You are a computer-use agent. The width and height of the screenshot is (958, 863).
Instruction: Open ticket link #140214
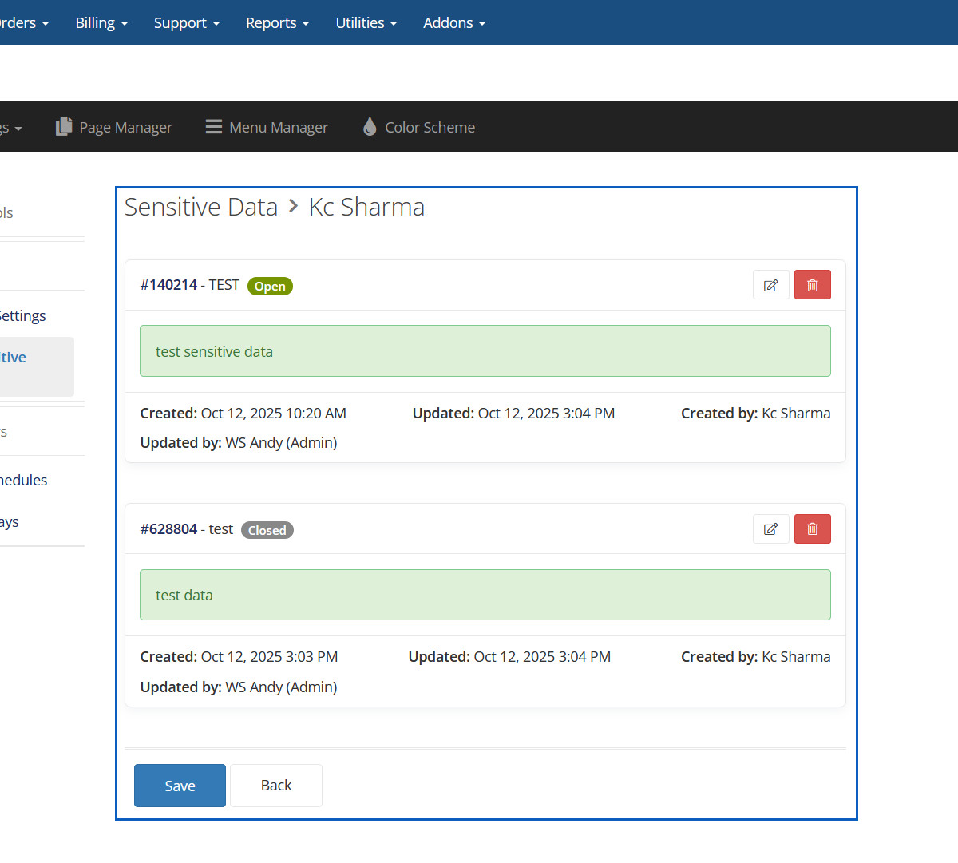pos(168,285)
